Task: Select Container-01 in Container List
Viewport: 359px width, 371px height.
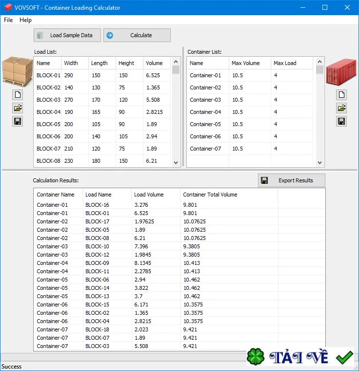Action: [x=250, y=75]
